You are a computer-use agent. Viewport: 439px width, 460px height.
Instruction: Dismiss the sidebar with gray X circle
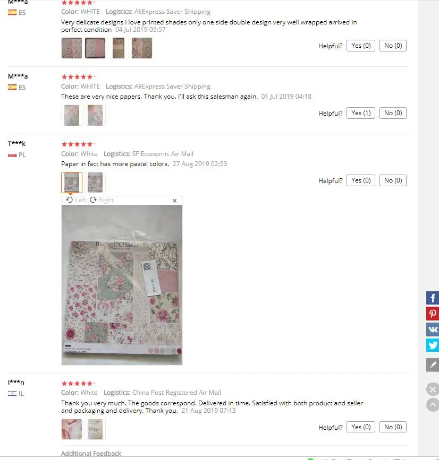pos(433,389)
